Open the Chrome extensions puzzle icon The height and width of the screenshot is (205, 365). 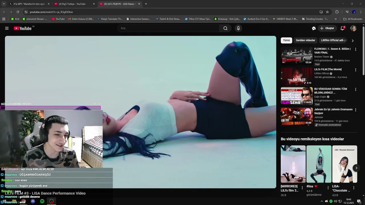(x=337, y=12)
